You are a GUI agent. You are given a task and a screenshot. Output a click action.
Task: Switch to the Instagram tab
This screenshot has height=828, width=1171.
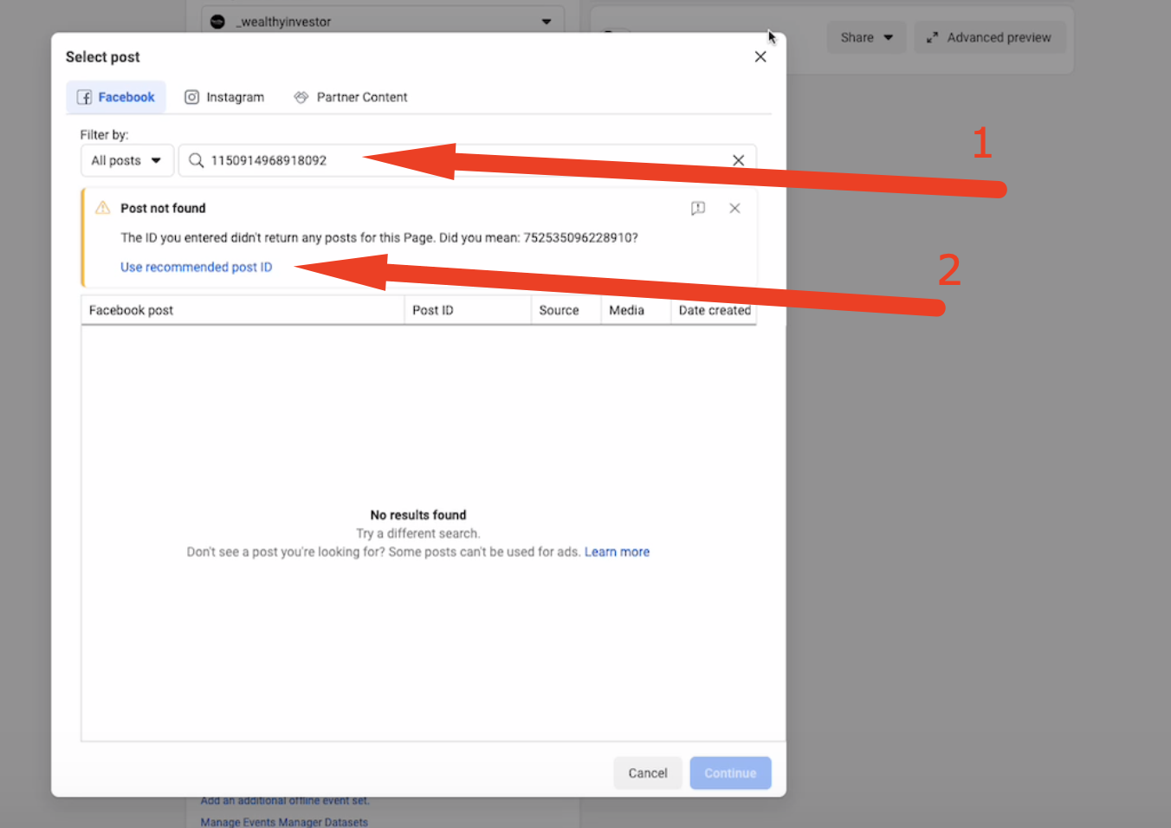[224, 97]
